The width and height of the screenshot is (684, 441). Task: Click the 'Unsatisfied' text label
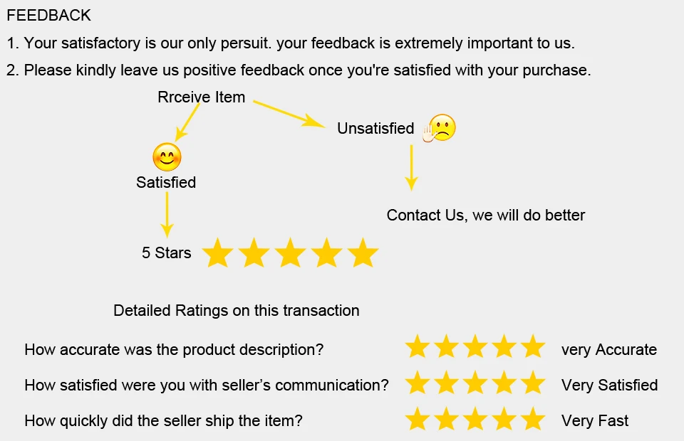tap(375, 129)
